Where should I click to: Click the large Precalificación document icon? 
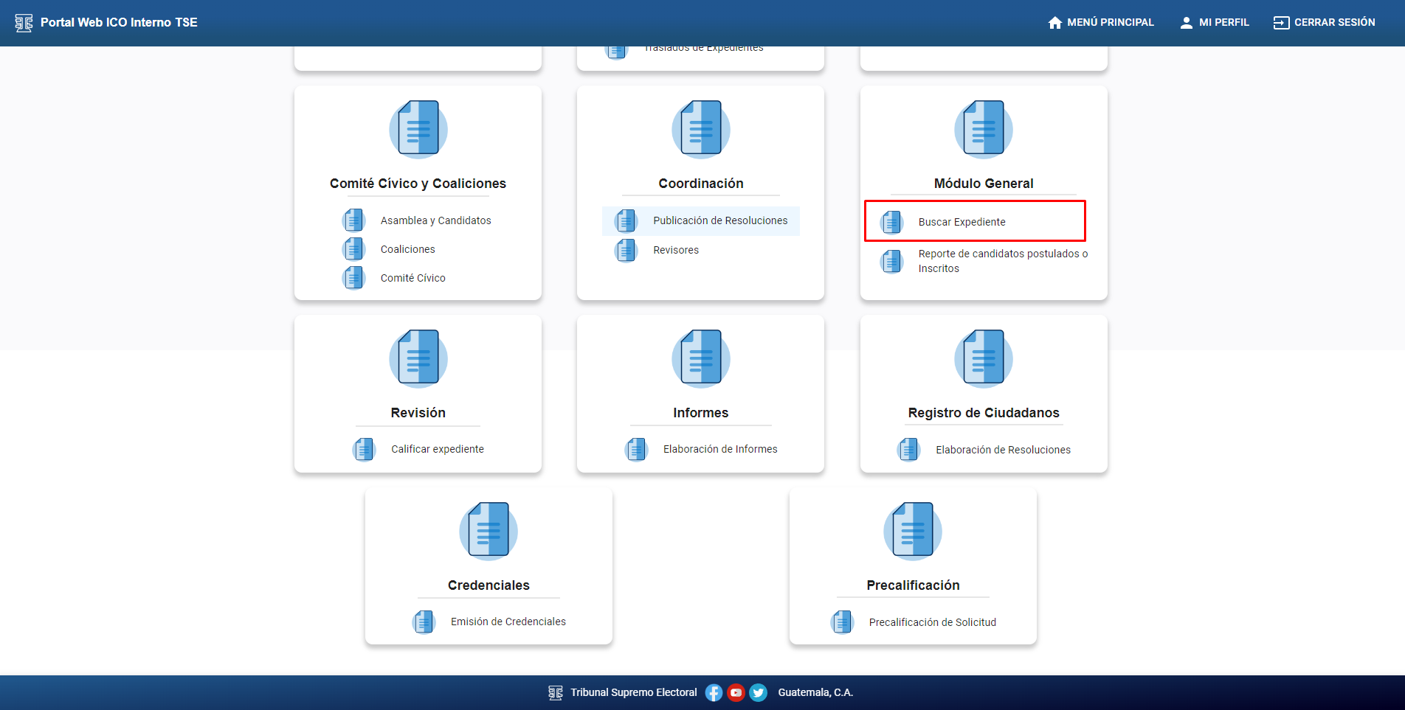(913, 532)
